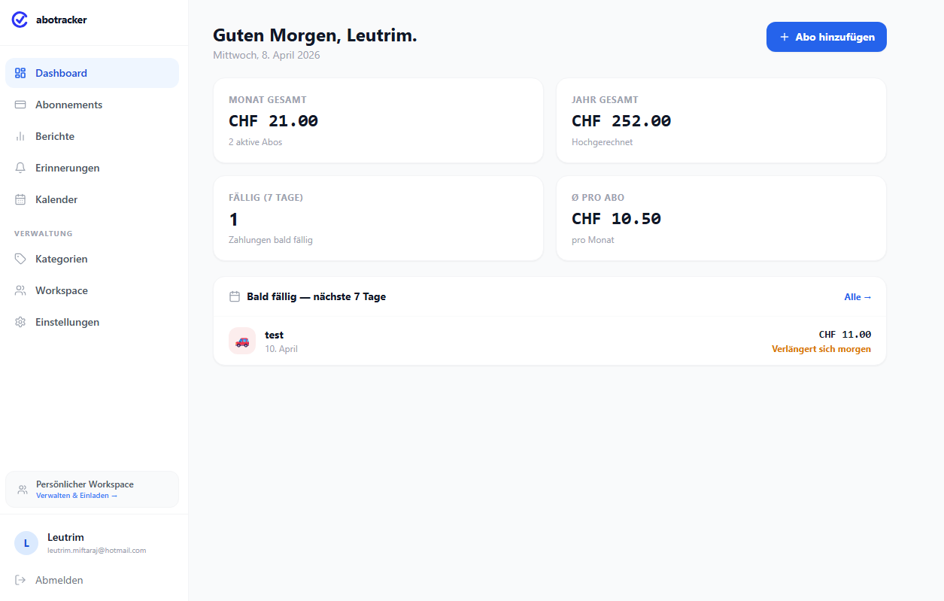Image resolution: width=944 pixels, height=601 pixels.
Task: Click the Leutrim avatar circle
Action: pos(26,543)
